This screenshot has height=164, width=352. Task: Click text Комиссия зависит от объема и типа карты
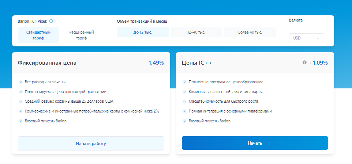226,92
